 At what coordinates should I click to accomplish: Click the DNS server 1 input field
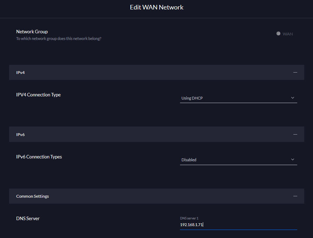point(238,225)
